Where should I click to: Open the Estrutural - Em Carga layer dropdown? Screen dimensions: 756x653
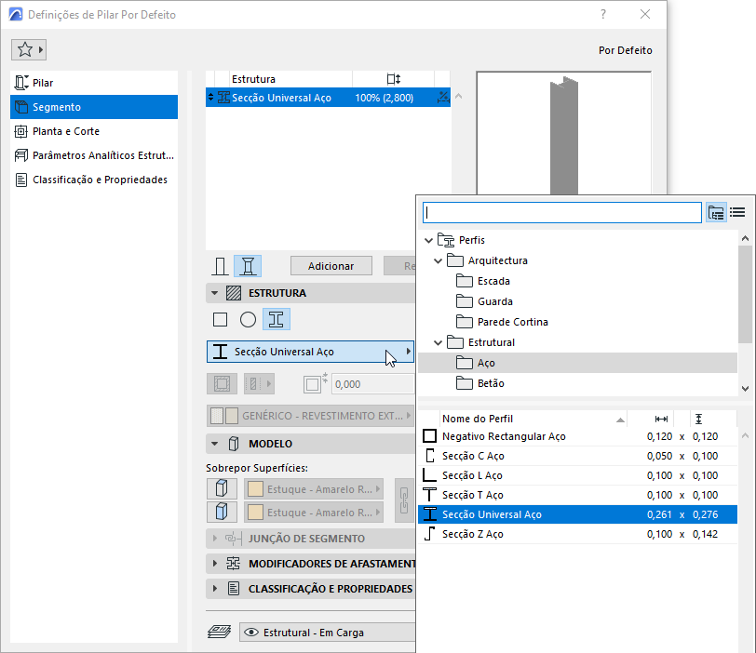tap(328, 633)
